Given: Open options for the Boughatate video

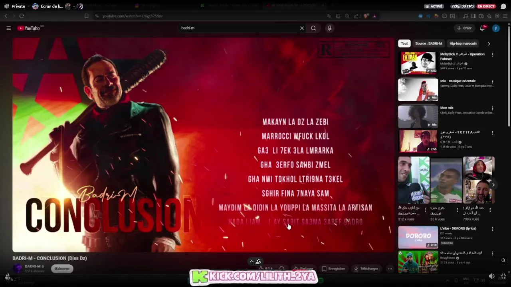Looking at the screenshot, I should (492, 254).
